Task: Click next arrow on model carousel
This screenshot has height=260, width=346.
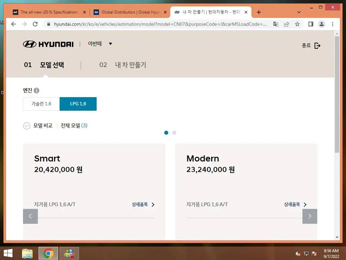Action: (310, 216)
